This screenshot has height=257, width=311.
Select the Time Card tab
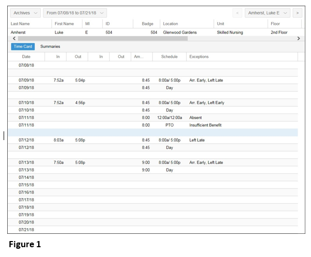[23, 46]
